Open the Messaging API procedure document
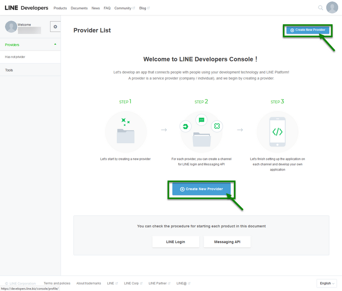Image resolution: width=342 pixels, height=291 pixels. point(227,242)
